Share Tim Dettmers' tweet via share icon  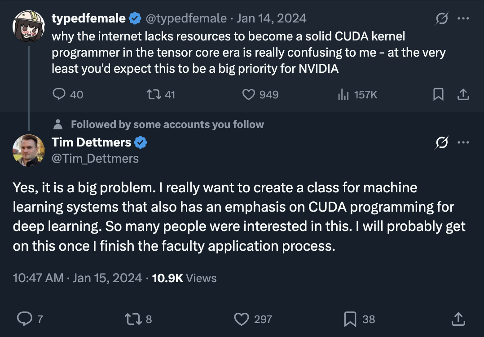coord(458,319)
